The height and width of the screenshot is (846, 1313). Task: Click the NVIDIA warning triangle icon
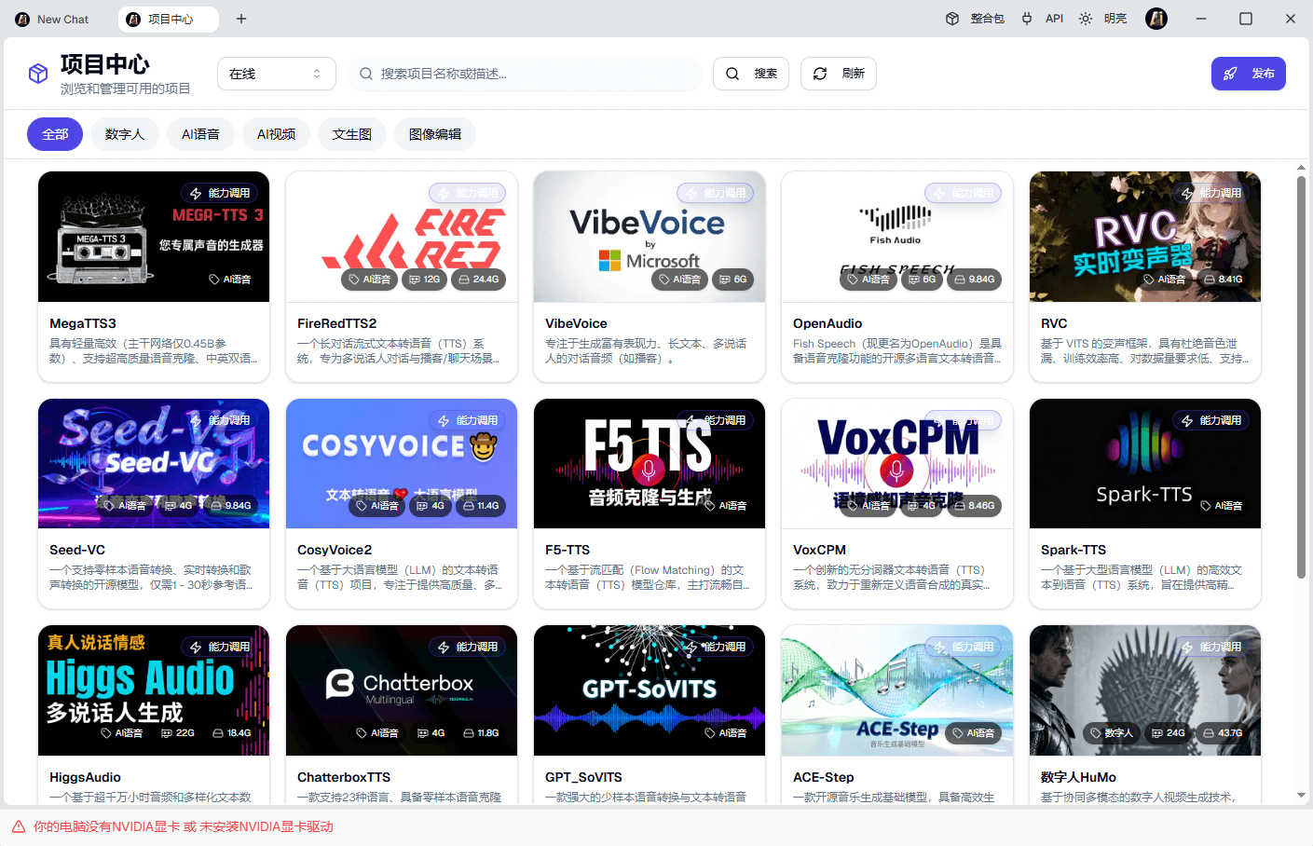click(19, 826)
